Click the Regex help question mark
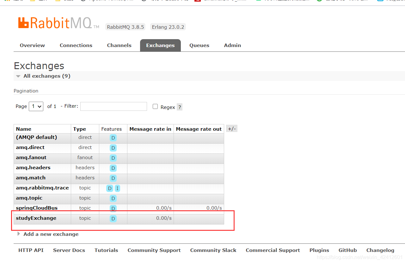405x263 pixels. pyautogui.click(x=180, y=107)
